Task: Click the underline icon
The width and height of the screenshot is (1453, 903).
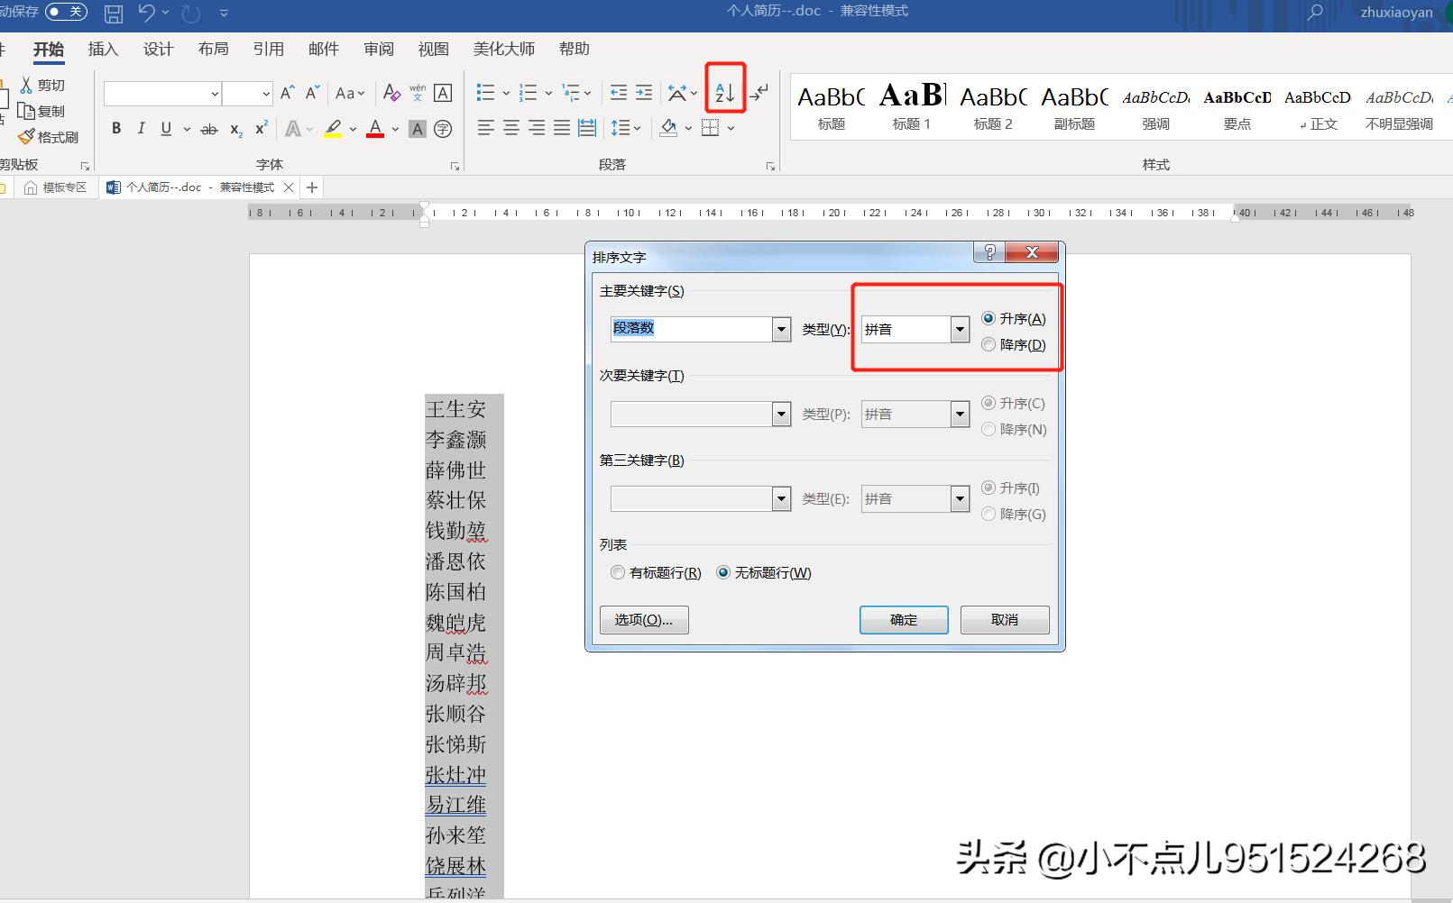Action: pos(166,128)
